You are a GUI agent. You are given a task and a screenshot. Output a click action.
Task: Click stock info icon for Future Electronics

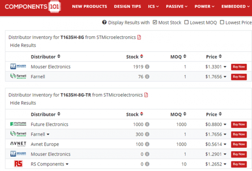pyautogui.click(x=147, y=124)
